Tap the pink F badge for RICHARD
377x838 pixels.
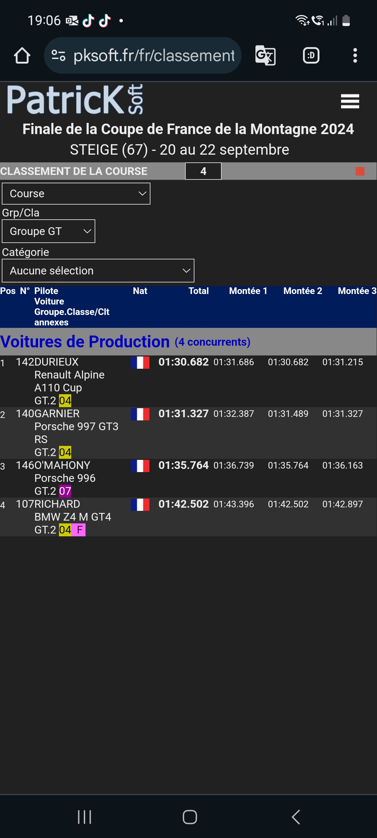(79, 530)
